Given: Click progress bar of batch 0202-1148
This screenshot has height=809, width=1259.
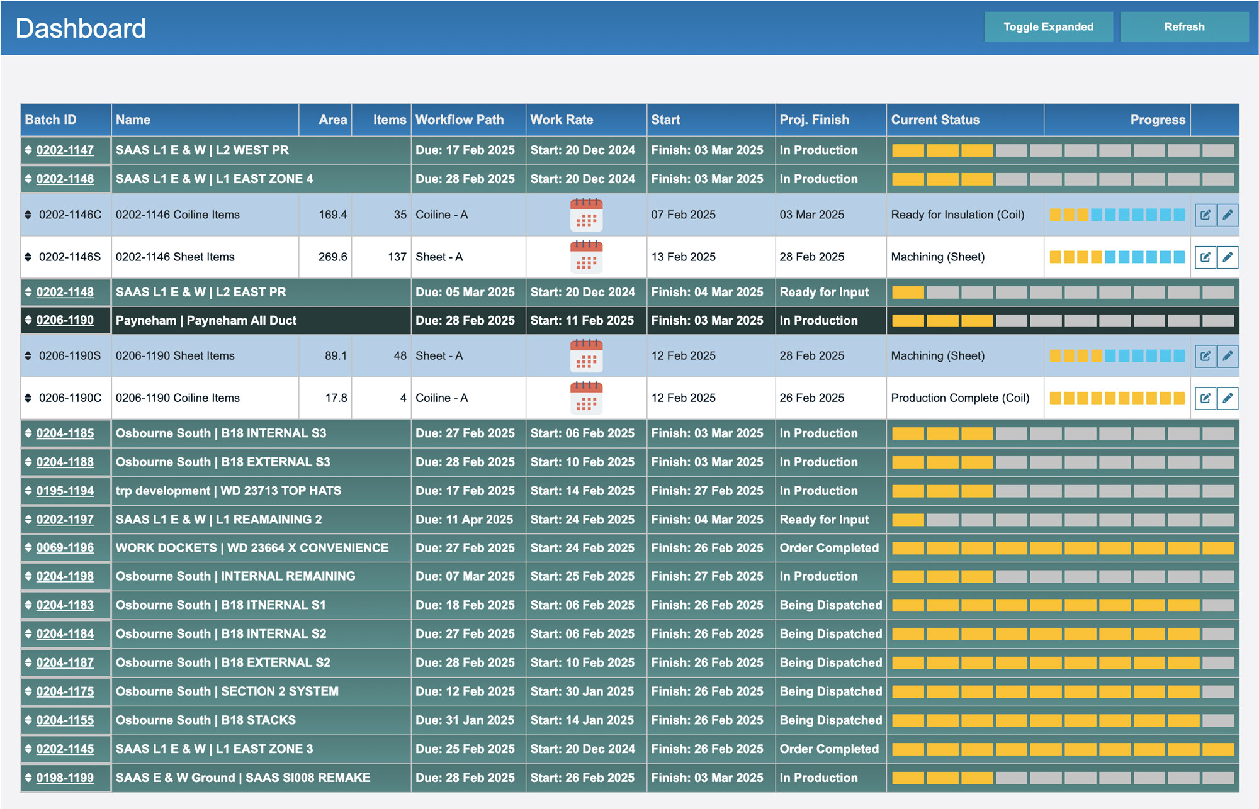Looking at the screenshot, I should (x=1063, y=293).
